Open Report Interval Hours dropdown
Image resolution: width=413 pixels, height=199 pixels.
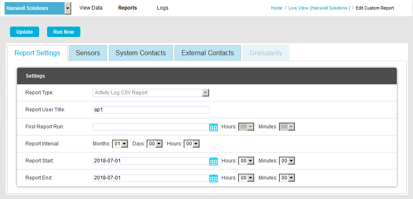[x=192, y=144]
